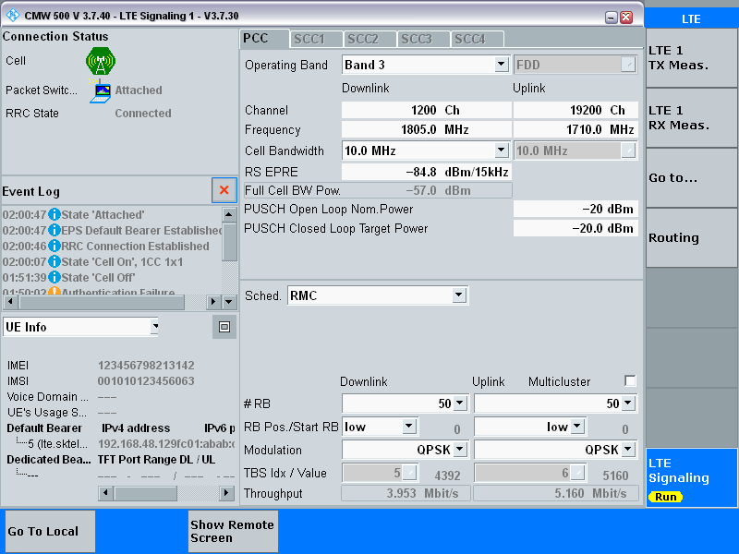Open the Sched. RMC dropdown
The width and height of the screenshot is (739, 554).
point(458,295)
